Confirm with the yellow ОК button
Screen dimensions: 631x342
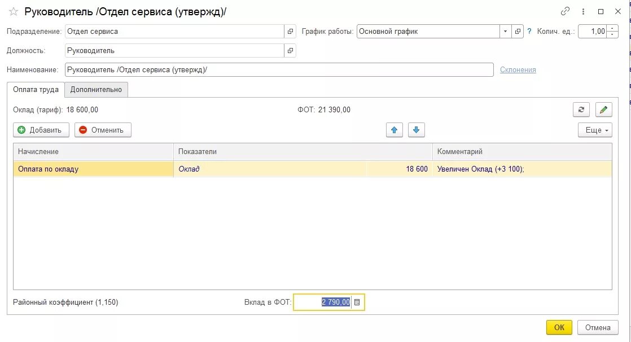pos(559,327)
